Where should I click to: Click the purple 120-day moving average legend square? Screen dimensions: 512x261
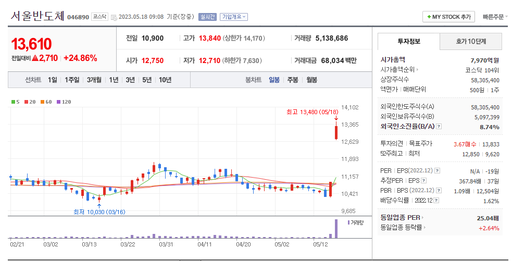click(58, 102)
